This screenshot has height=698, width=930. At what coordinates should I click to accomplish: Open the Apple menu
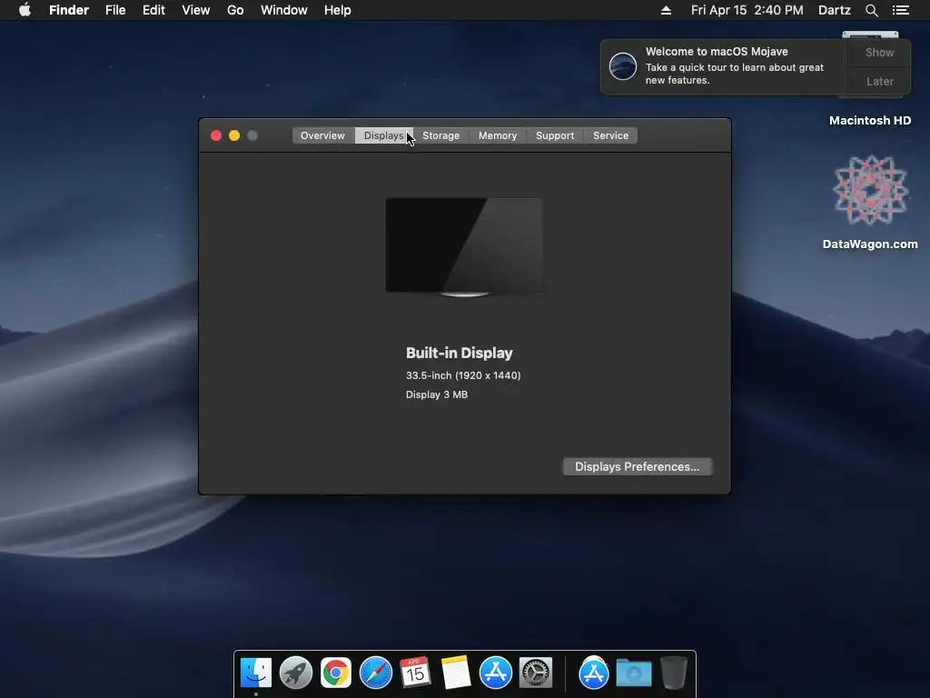[x=25, y=10]
